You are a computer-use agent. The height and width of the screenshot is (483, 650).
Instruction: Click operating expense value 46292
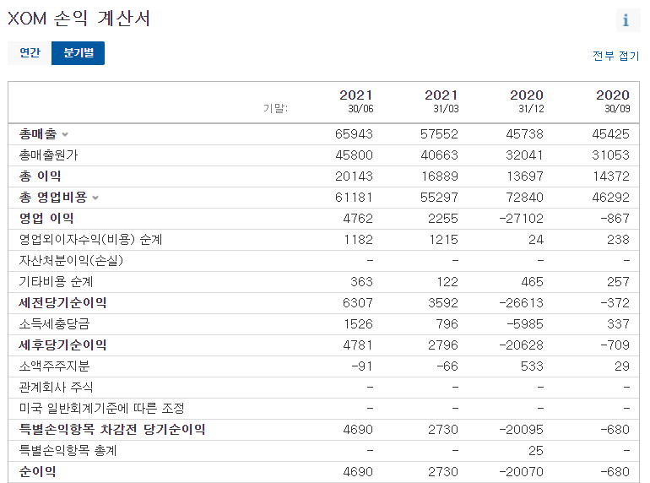(x=611, y=197)
